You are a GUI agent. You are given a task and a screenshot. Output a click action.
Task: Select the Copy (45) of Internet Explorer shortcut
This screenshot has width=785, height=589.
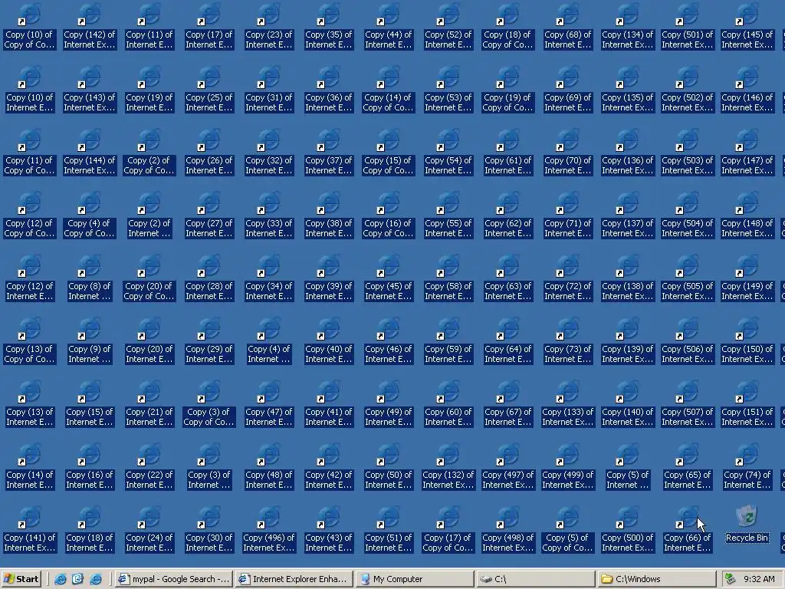389,278
